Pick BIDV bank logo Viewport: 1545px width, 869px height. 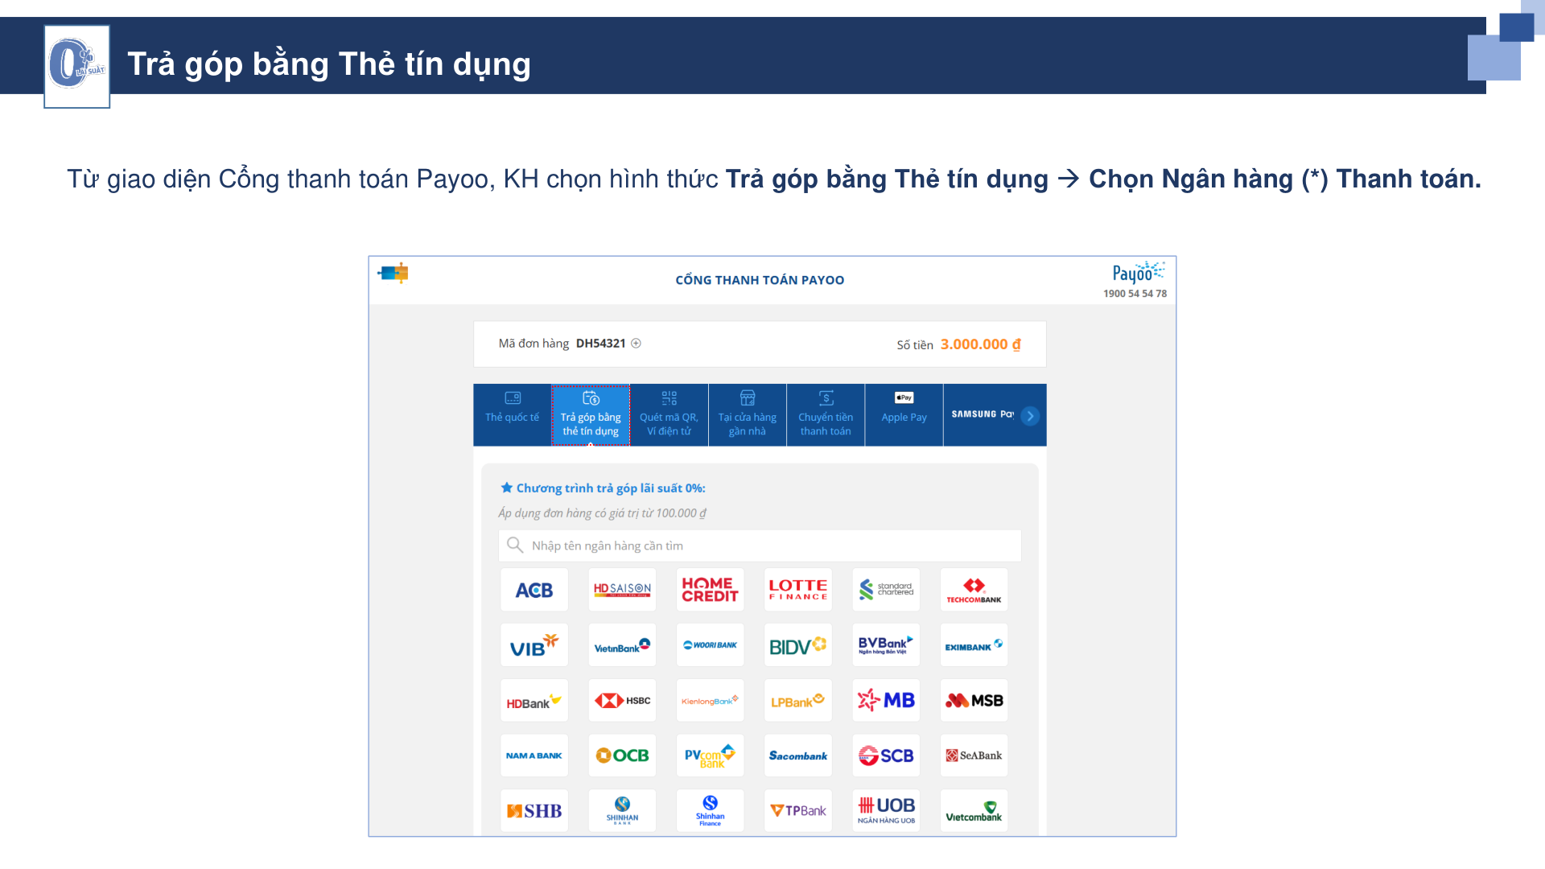(x=798, y=645)
